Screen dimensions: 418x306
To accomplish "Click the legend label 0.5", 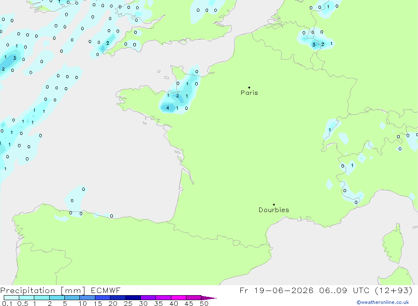I will click(x=23, y=303).
